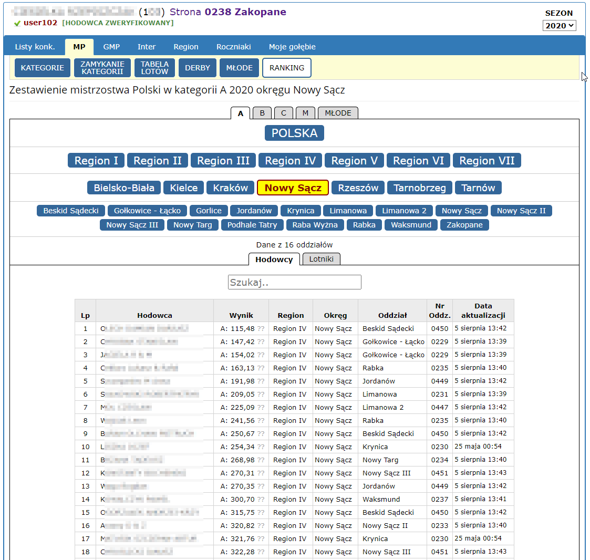
Task: Sort by the Wynik column header
Action: click(x=241, y=315)
